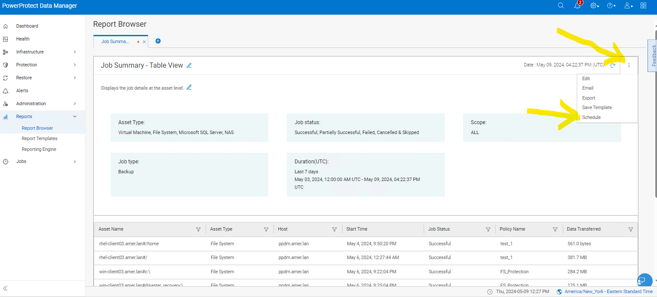Add a new report tab with plus icon
Image resolution: width=657 pixels, height=297 pixels.
[158, 41]
